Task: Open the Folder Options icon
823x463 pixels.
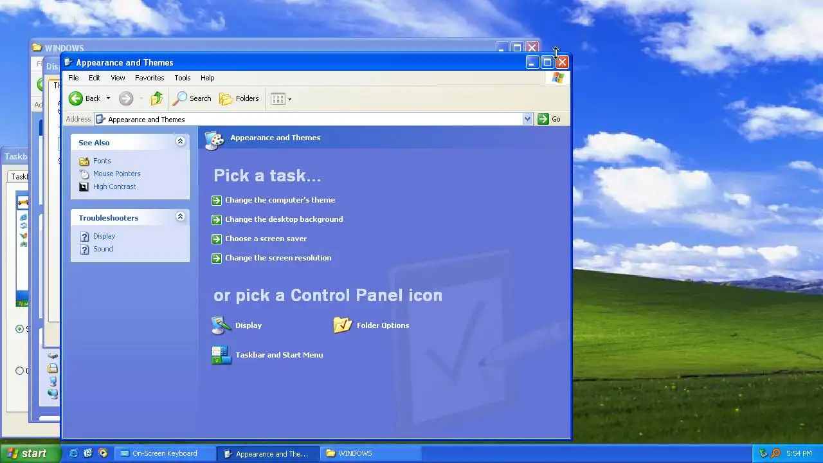Action: pos(343,325)
